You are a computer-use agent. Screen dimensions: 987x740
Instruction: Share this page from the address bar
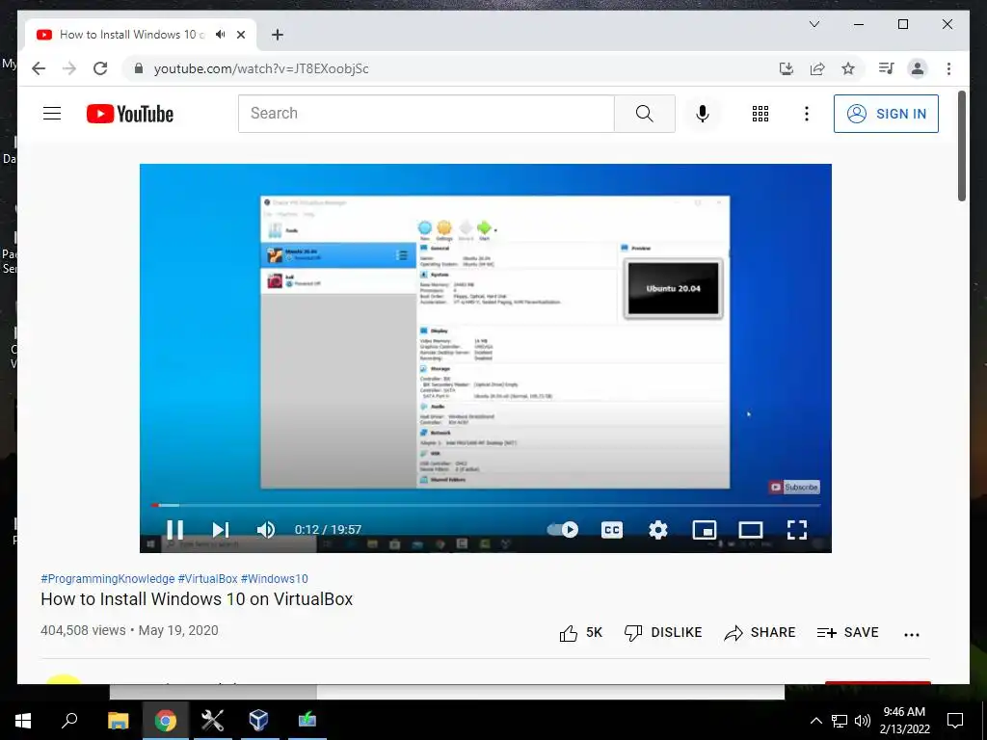[817, 68]
